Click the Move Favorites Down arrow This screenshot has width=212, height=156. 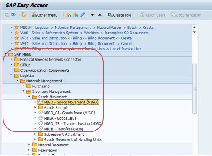(93, 15)
